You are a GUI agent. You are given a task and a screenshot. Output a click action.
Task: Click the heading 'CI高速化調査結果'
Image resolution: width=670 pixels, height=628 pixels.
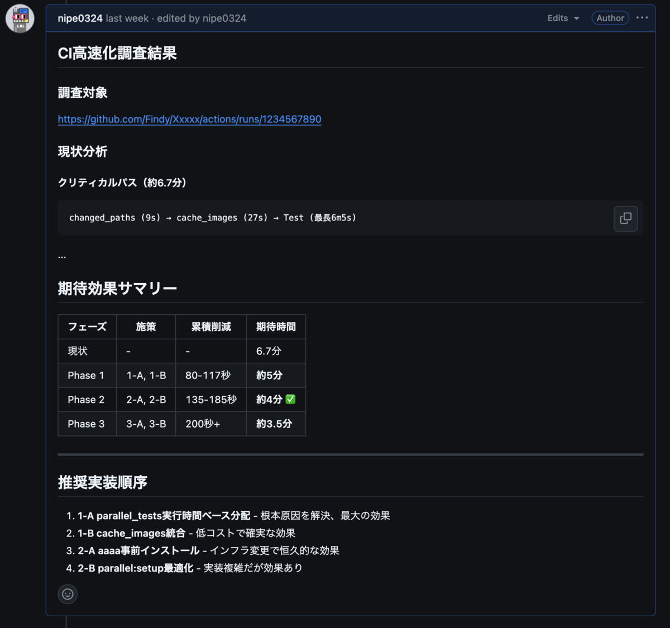tap(117, 53)
